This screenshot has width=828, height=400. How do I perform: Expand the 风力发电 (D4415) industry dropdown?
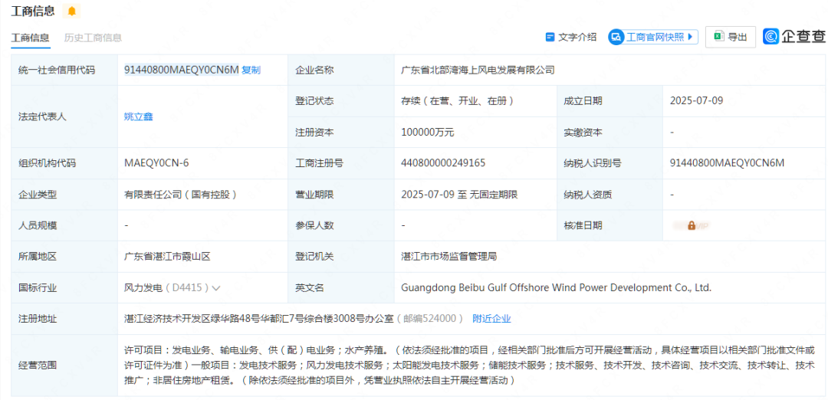pos(216,288)
